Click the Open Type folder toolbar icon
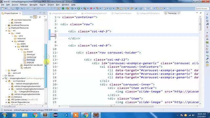210x118 pixels. (x=117, y=9)
